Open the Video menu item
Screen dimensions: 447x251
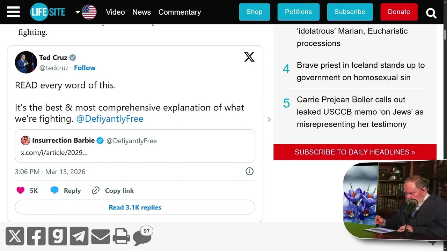(x=115, y=12)
